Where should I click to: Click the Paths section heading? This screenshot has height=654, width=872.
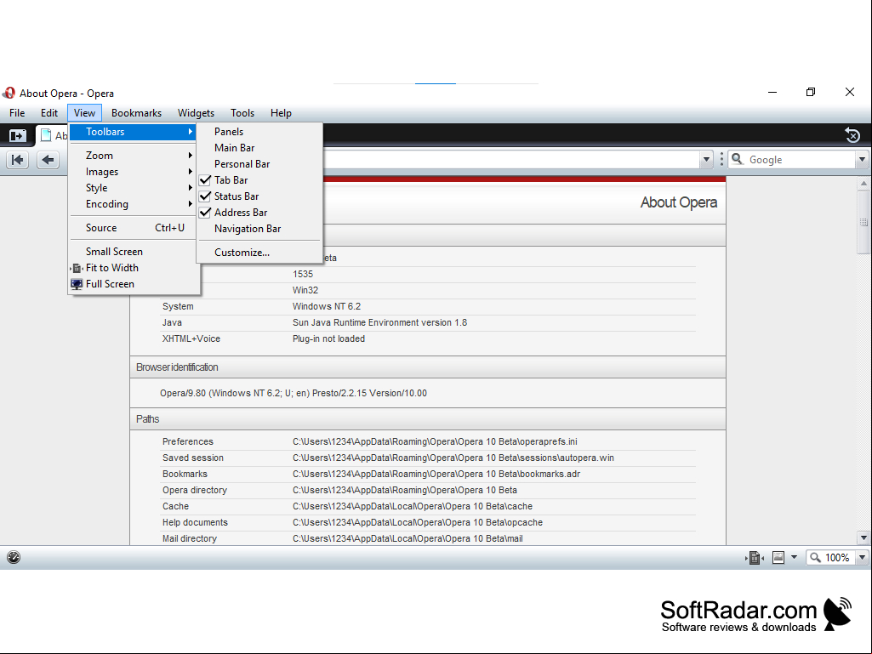[147, 418]
